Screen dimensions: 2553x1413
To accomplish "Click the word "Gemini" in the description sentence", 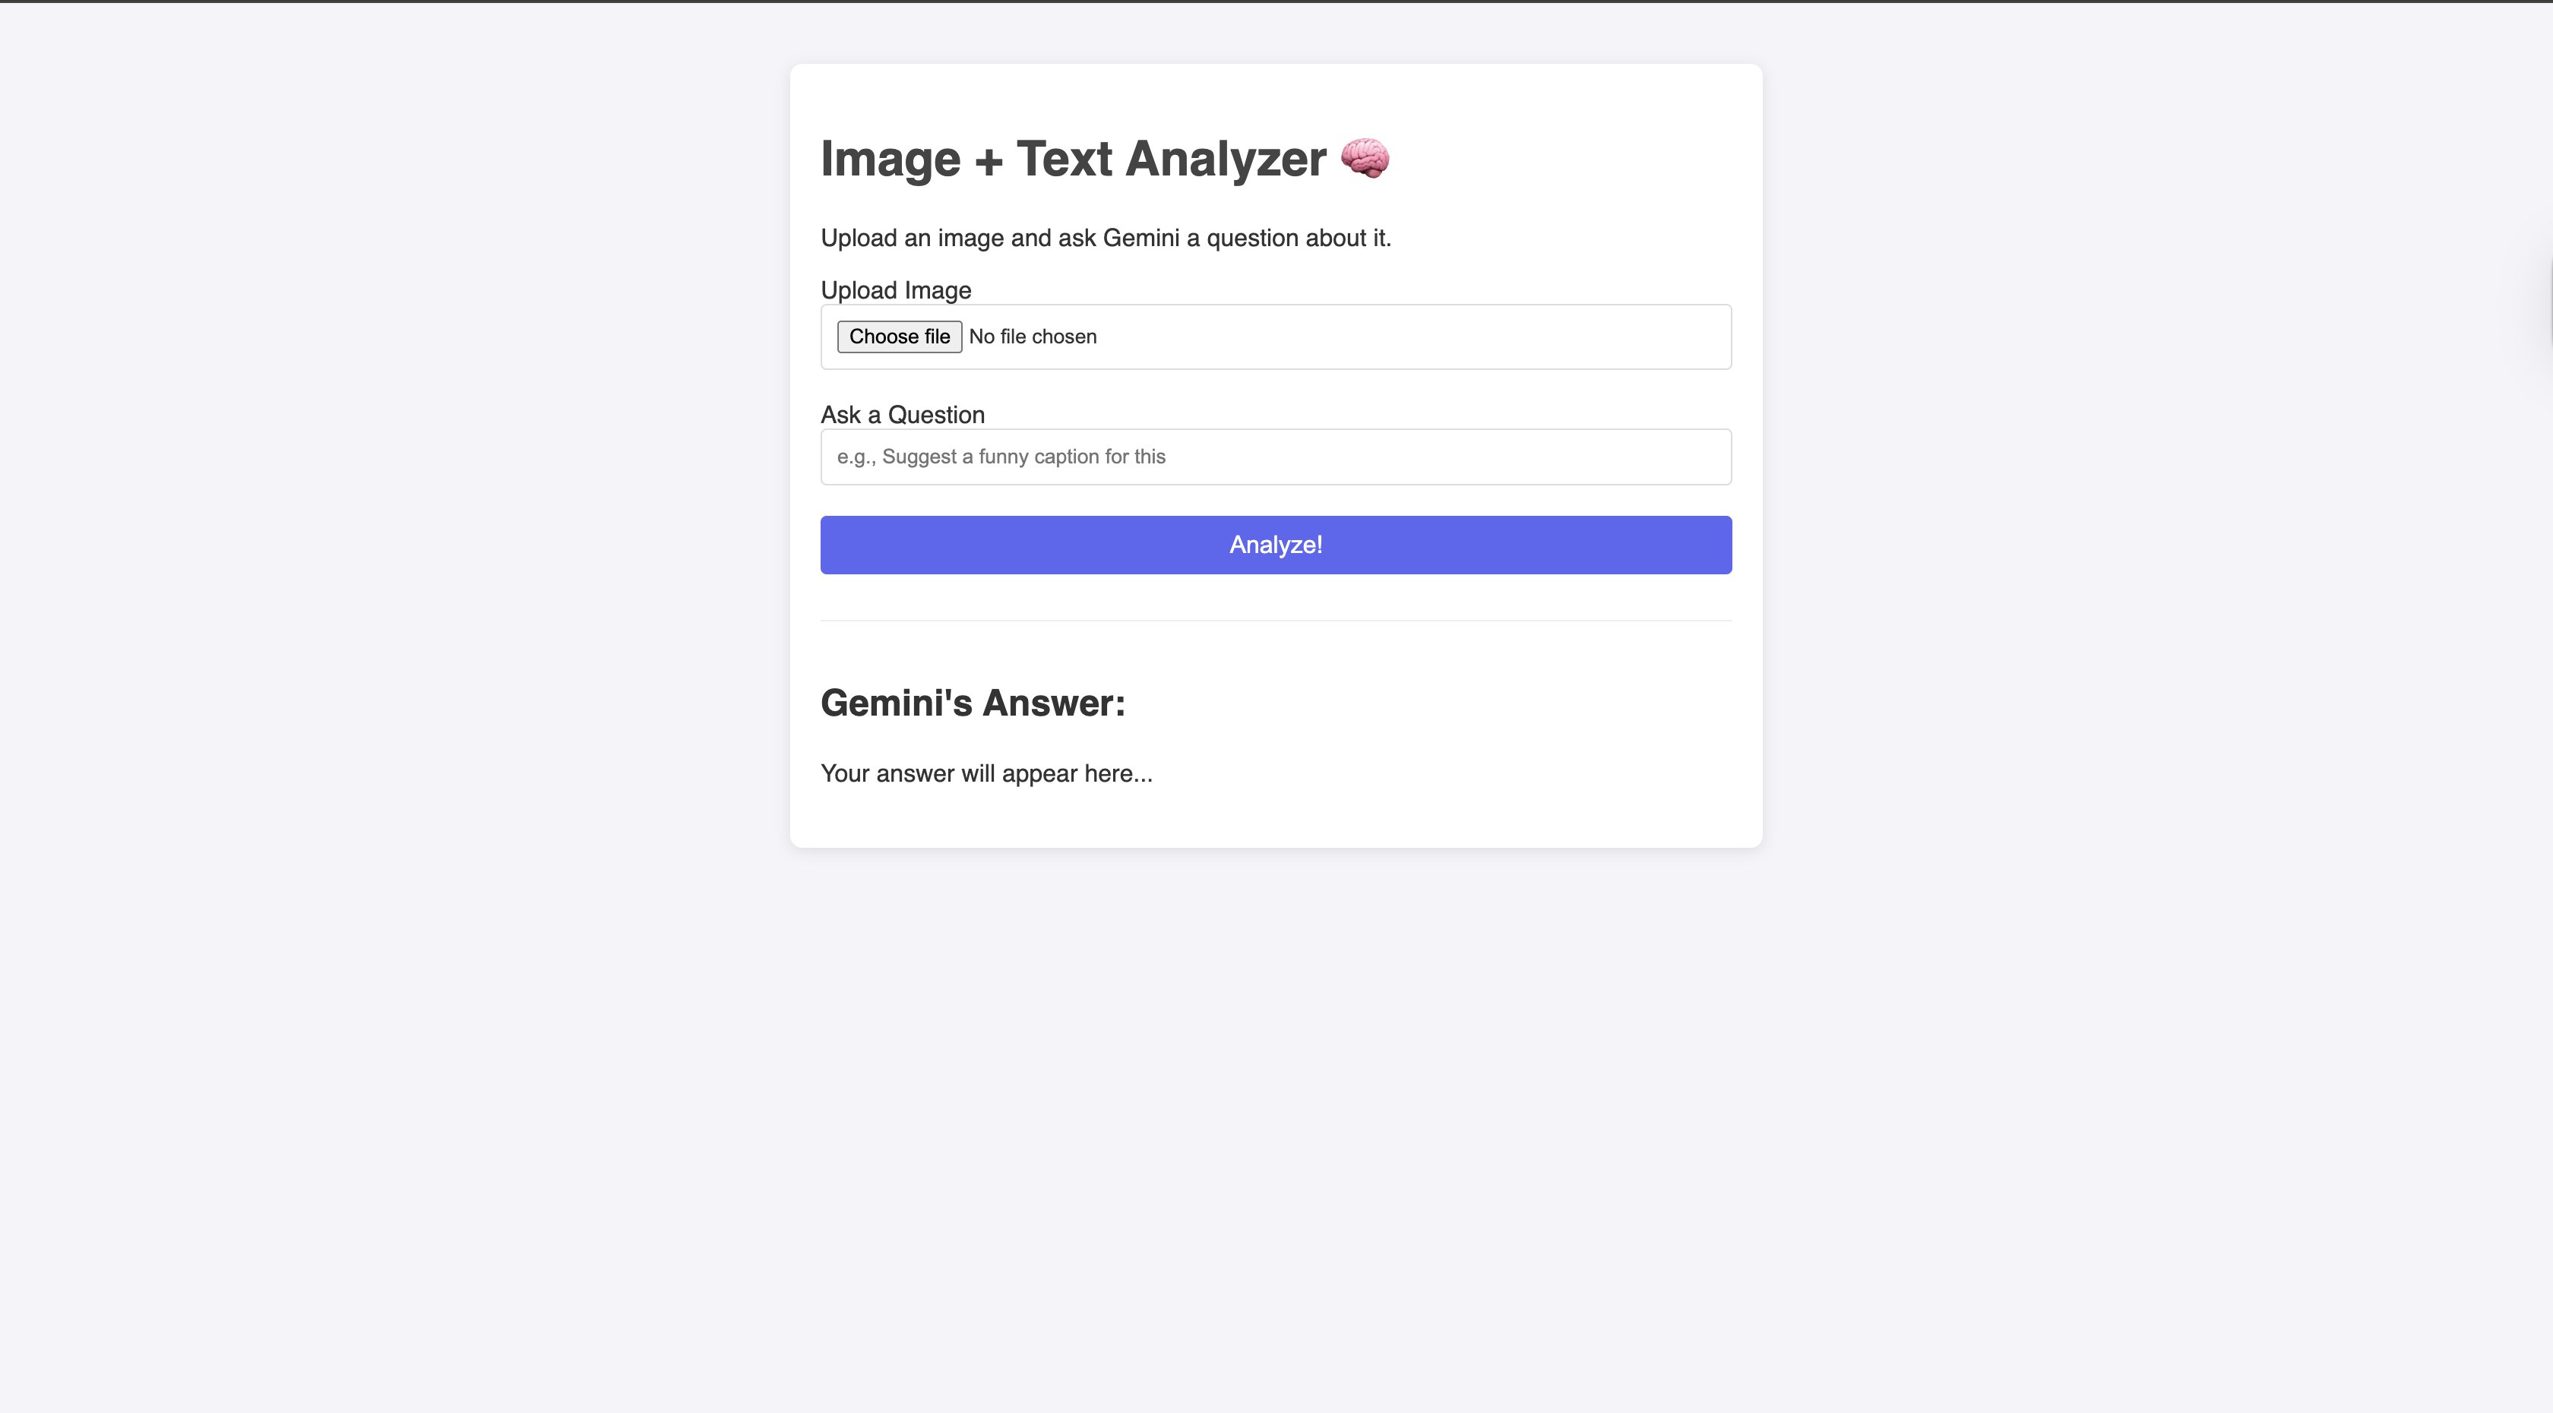I will (1140, 239).
